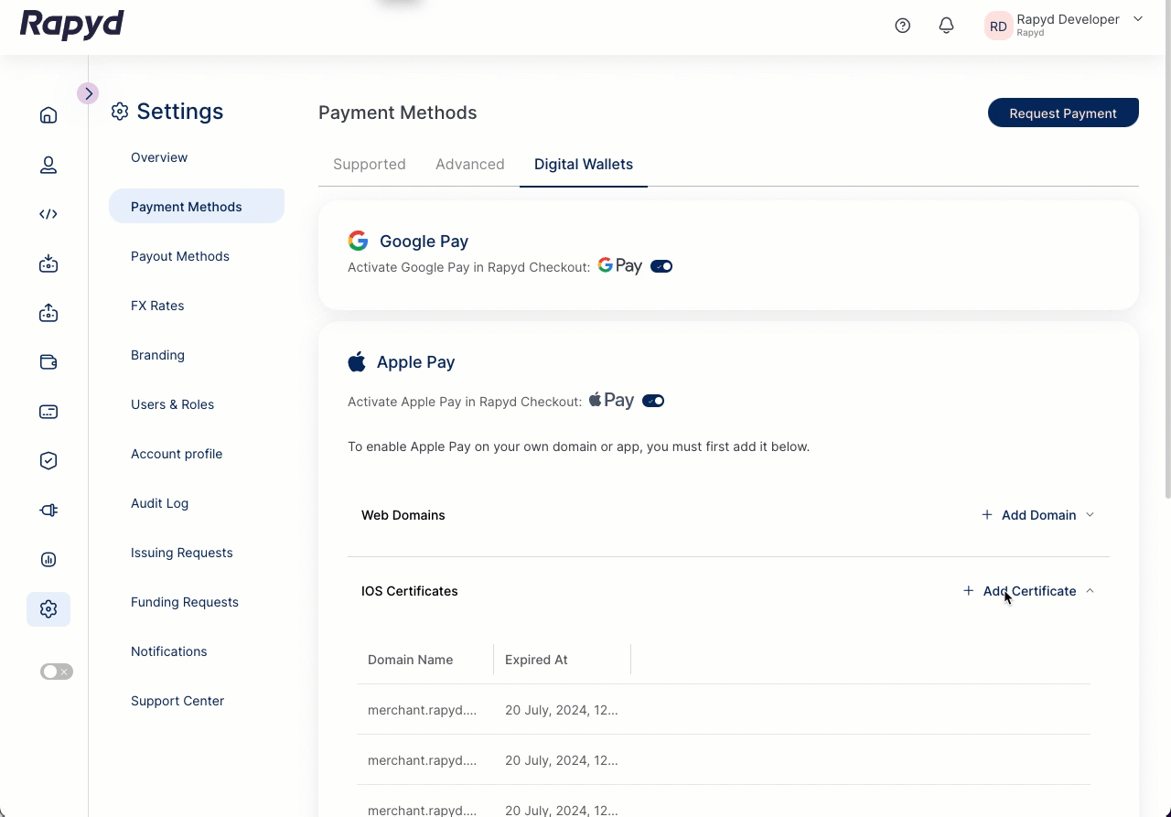
Task: Switch to the Supported tab
Action: point(370,165)
